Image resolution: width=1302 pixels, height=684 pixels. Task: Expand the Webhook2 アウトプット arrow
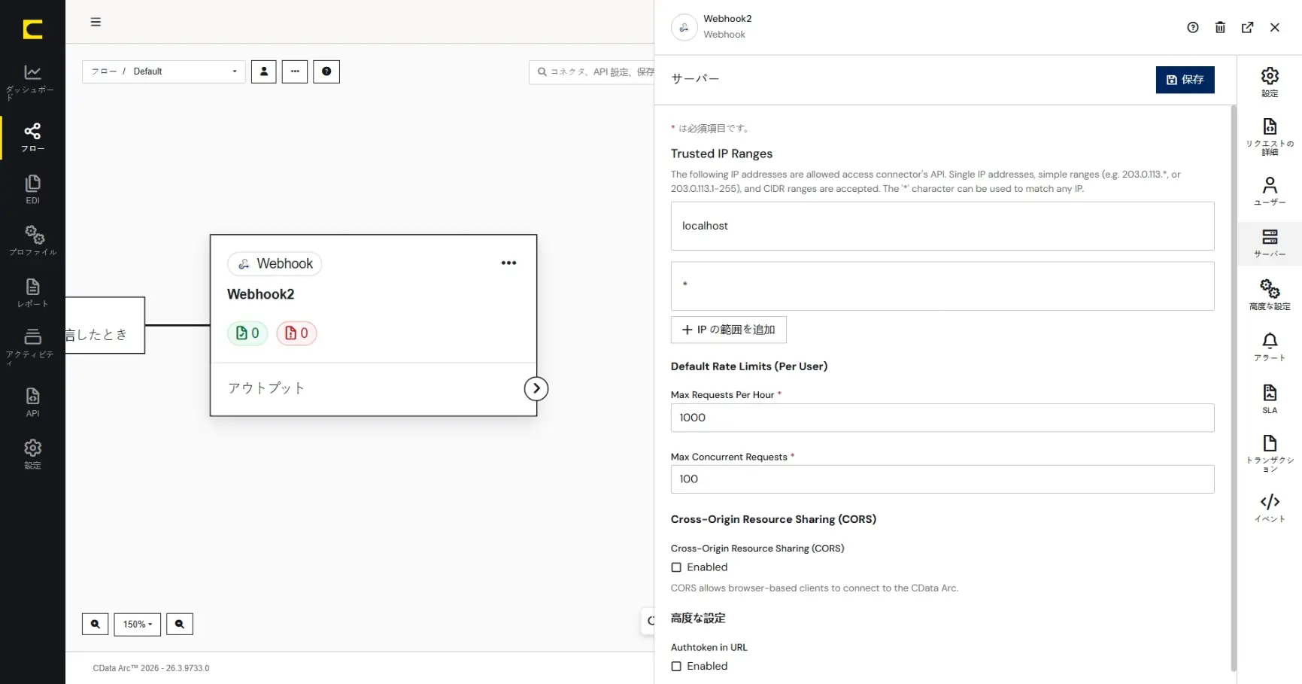point(536,388)
